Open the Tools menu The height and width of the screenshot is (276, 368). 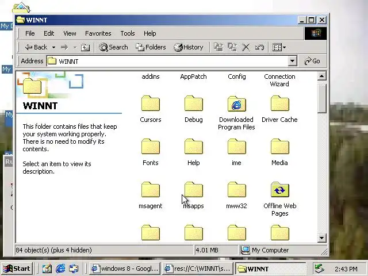click(x=128, y=33)
